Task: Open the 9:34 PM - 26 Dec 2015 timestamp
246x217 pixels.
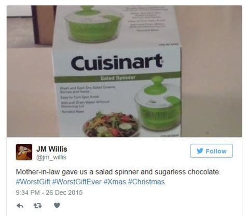Action: 49,193
